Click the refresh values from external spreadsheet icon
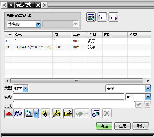 [96, 113]
